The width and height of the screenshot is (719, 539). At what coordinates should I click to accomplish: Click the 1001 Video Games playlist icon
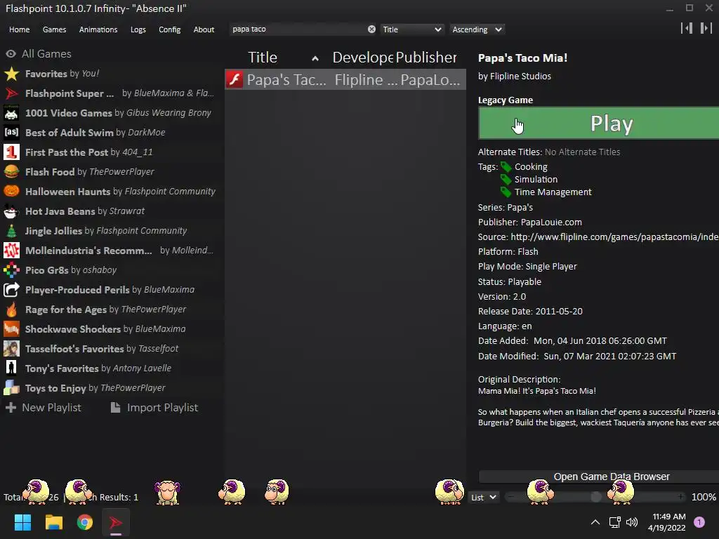pos(11,113)
